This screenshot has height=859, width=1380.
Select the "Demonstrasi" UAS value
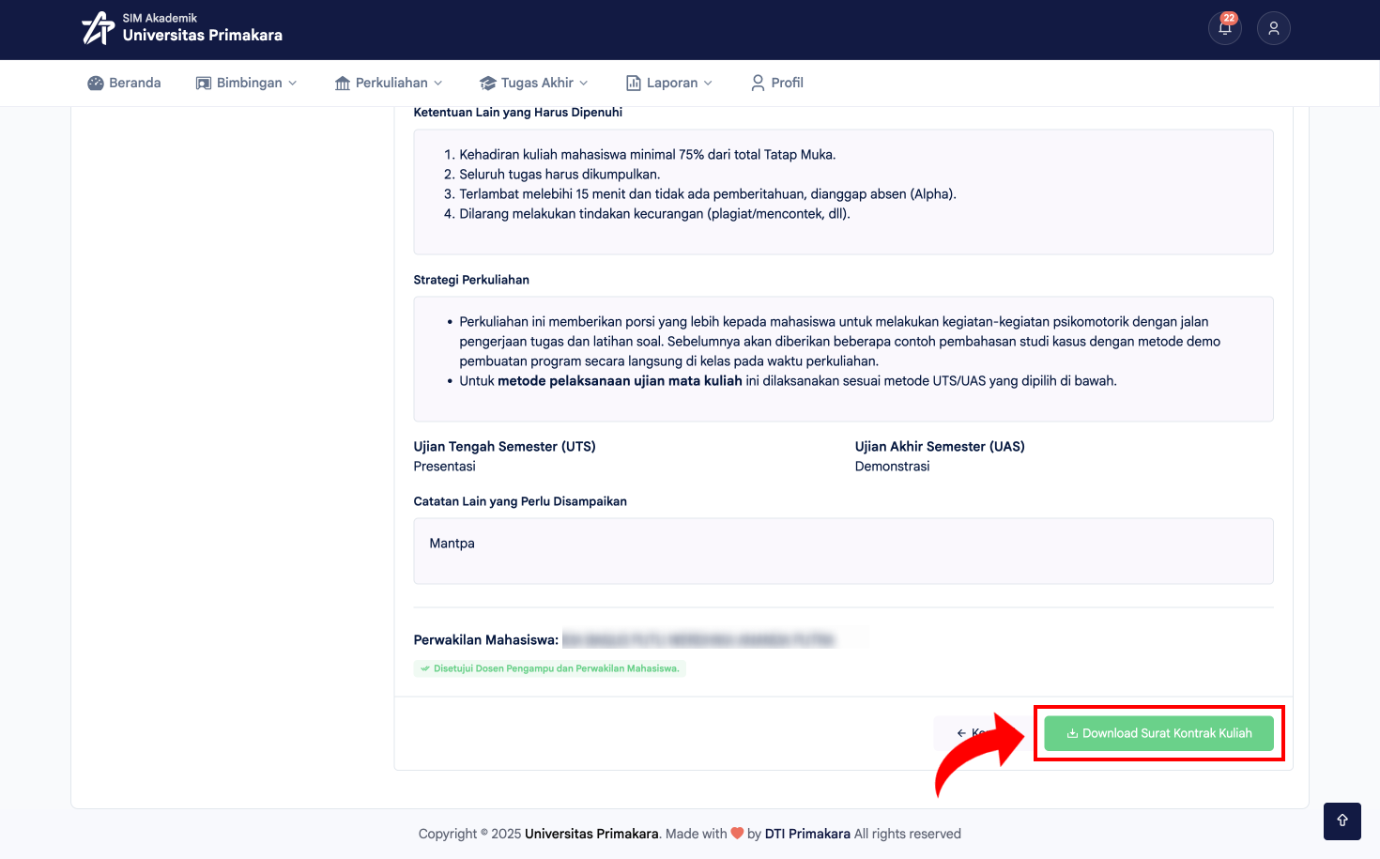click(x=893, y=467)
